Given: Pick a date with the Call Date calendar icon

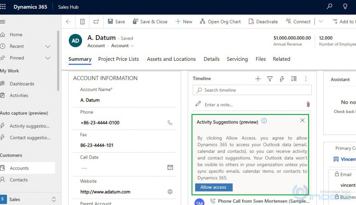Looking at the screenshot, I should [x=170, y=167].
